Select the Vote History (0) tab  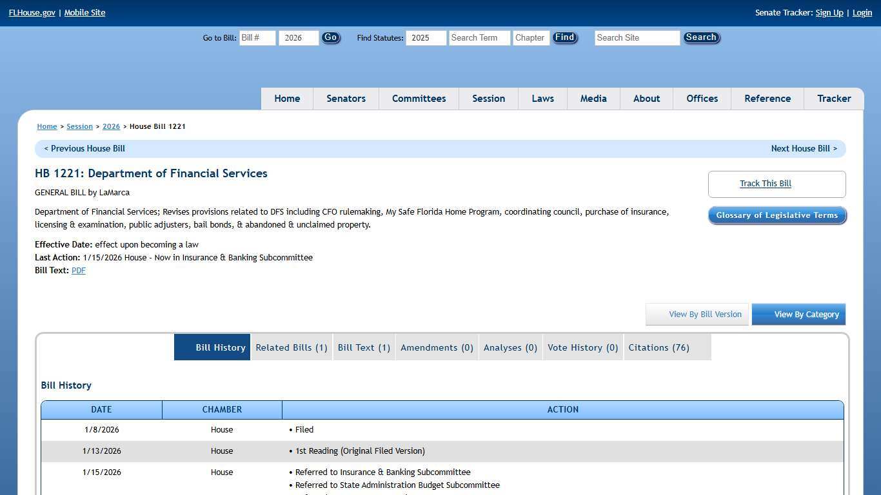tap(582, 347)
